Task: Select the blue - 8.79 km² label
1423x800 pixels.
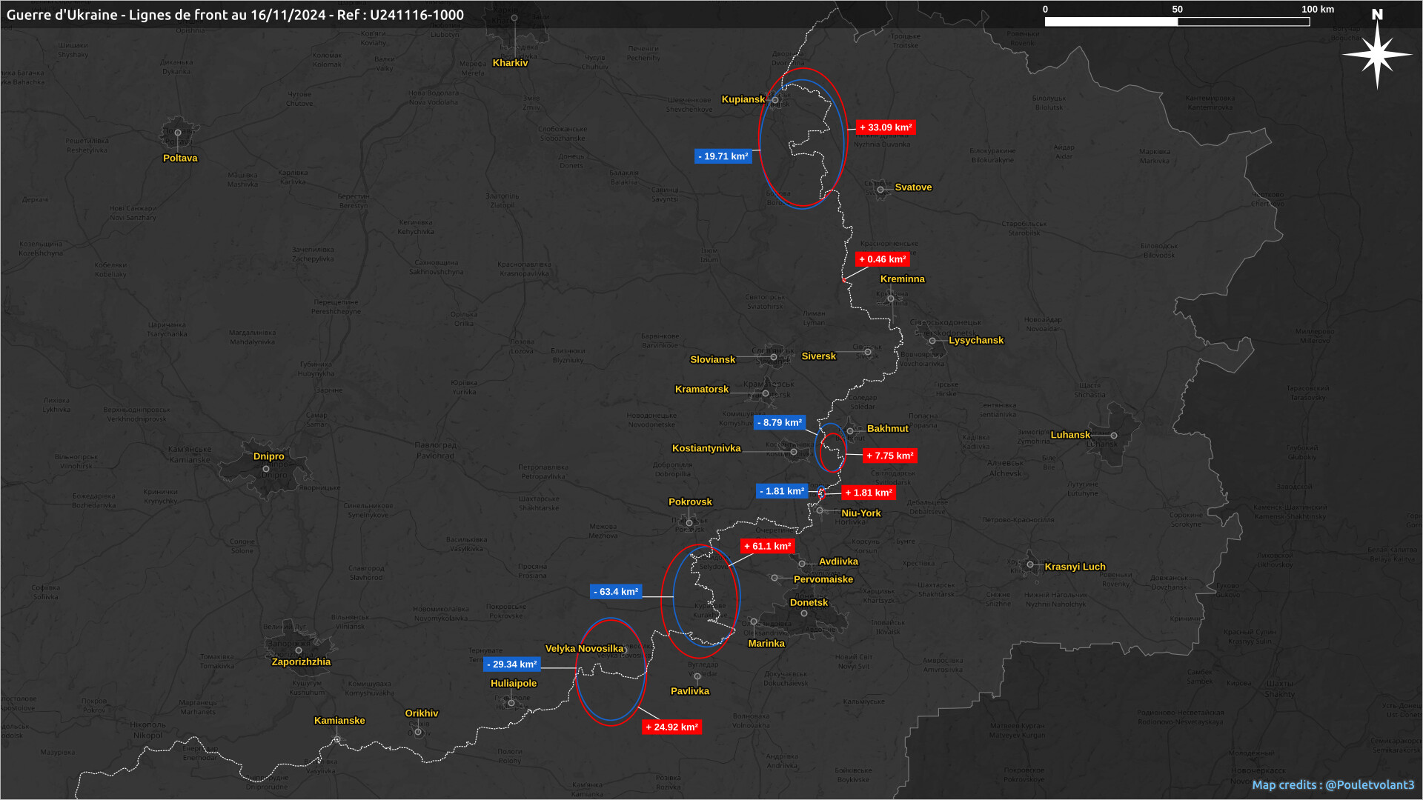Action: point(780,423)
